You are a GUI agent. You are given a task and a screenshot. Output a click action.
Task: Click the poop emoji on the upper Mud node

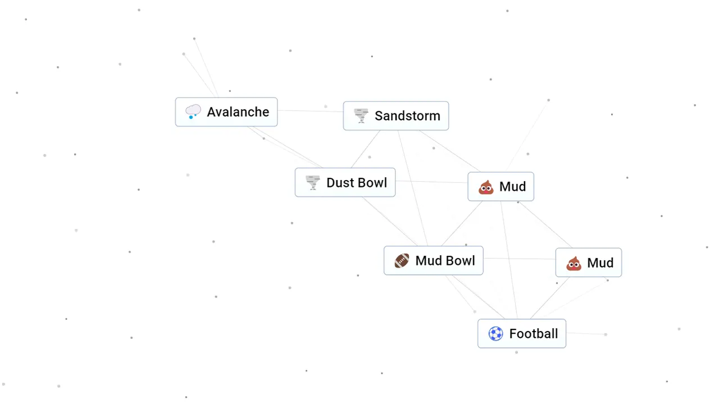click(x=485, y=187)
